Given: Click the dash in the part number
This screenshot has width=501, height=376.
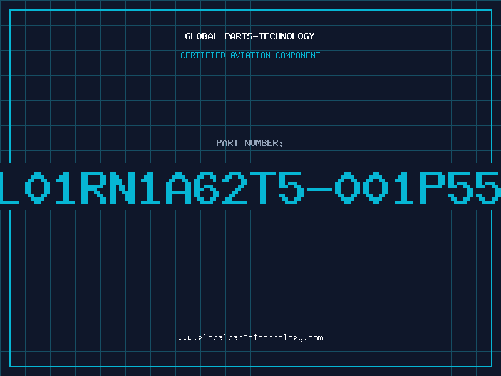Looking at the screenshot, I should 319,189.
